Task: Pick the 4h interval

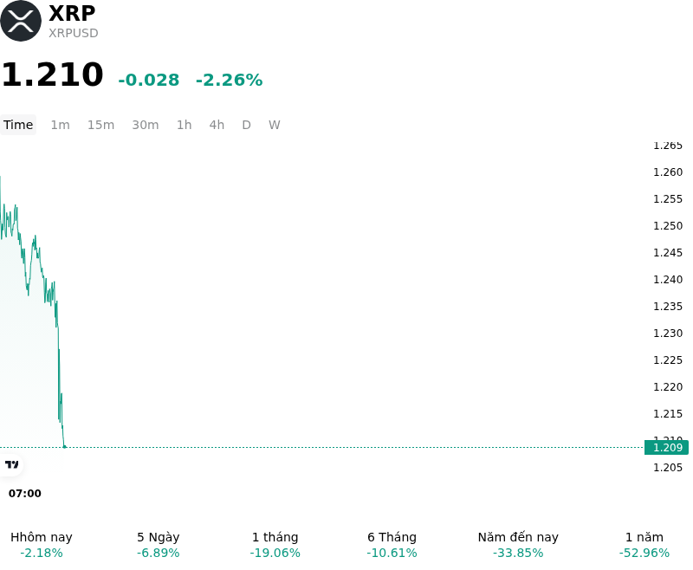Action: coord(217,125)
